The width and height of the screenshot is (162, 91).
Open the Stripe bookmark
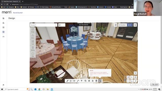pyautogui.click(x=114, y=7)
